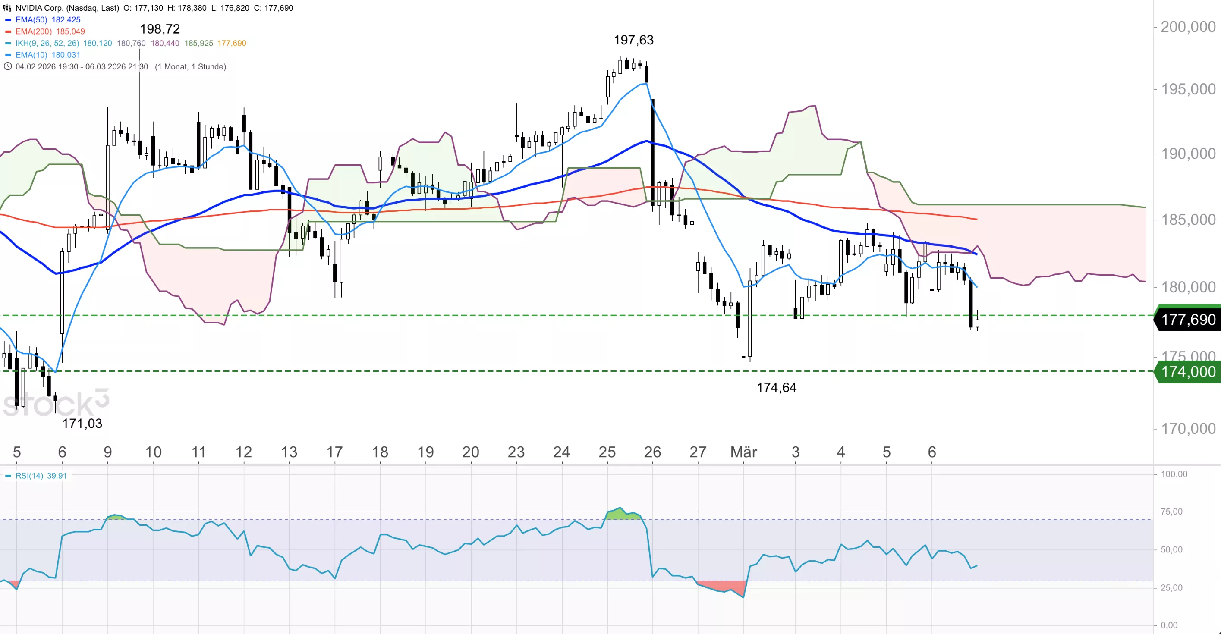This screenshot has width=1221, height=634.
Task: Click the black 177,690 current price tag
Action: [x=1188, y=320]
